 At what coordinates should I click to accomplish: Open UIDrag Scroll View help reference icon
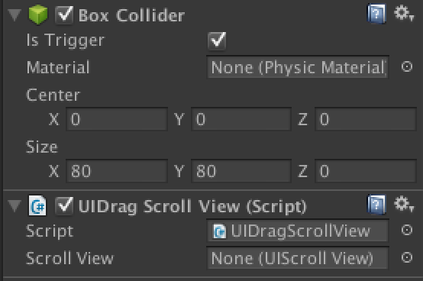click(x=376, y=205)
